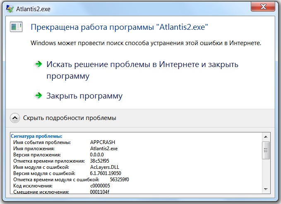The image size is (281, 204).
Task: Click the Версия приложения label
Action: 37,155
